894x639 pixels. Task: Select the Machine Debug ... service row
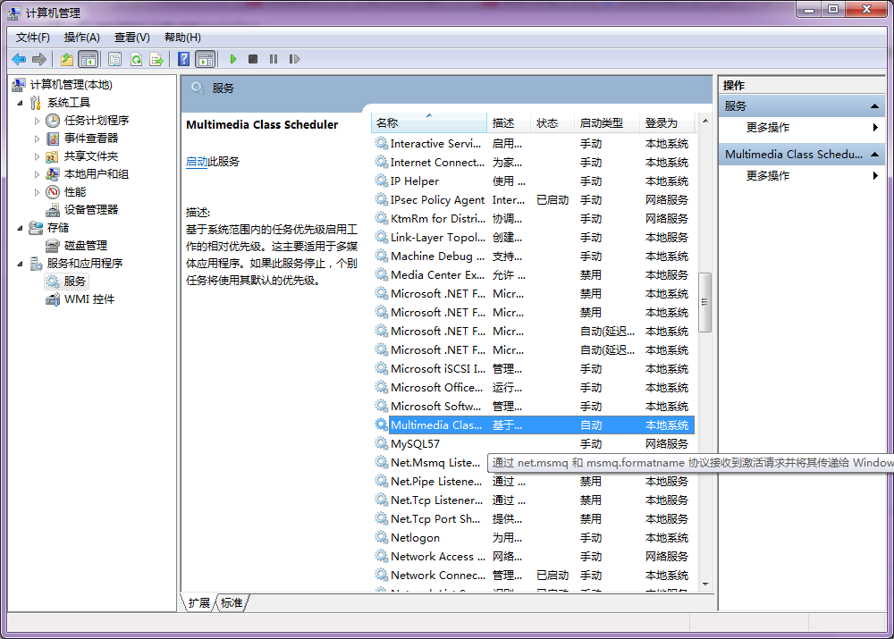(533, 256)
